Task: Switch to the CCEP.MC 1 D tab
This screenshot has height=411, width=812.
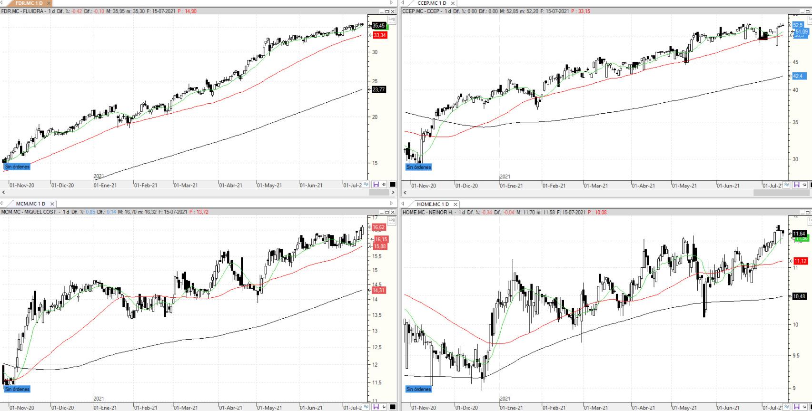Action: pyautogui.click(x=431, y=3)
